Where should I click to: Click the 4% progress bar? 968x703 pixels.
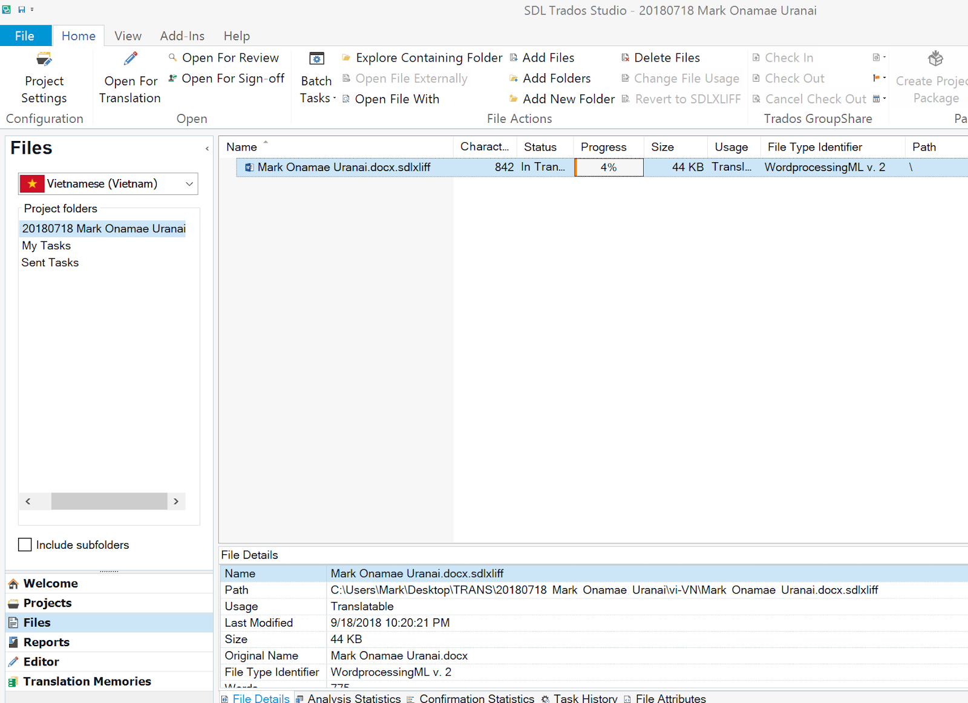pos(609,168)
